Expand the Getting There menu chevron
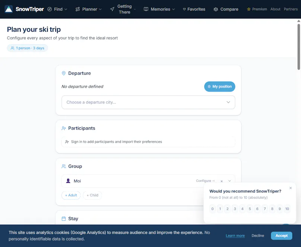 pyautogui.click(x=135, y=9)
